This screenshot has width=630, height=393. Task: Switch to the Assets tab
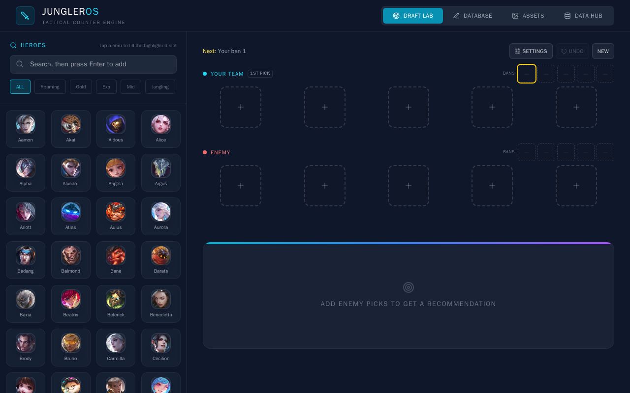528,16
